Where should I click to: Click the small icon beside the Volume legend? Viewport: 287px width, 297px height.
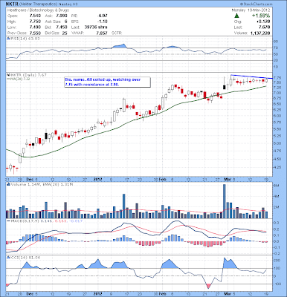click(x=8, y=184)
